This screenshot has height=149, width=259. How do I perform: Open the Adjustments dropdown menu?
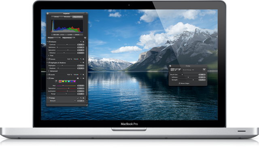tap(68, 38)
